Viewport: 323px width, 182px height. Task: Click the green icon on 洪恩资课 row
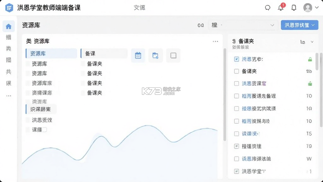point(310,83)
